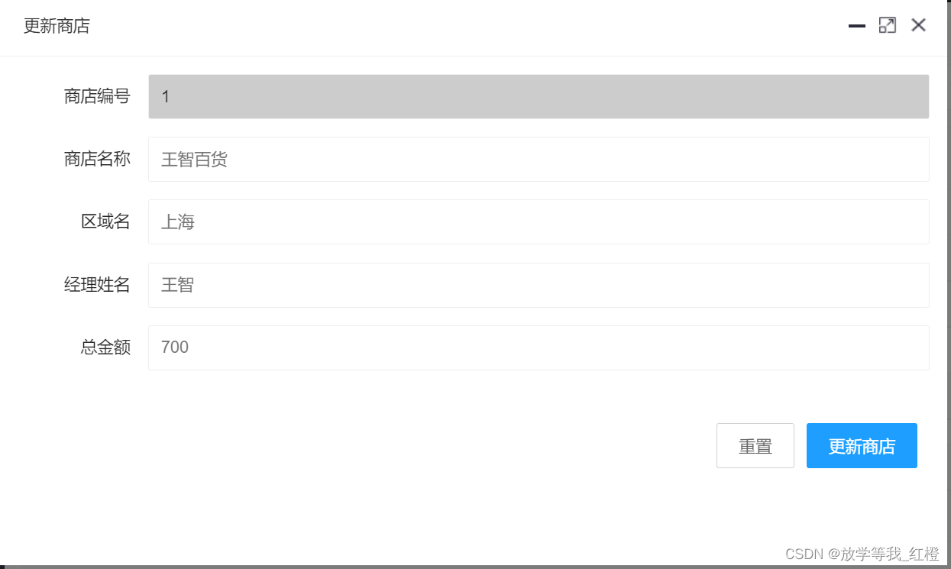Screen dimensions: 951x569
Task: Click into the 区域名 input box
Action: click(x=539, y=222)
